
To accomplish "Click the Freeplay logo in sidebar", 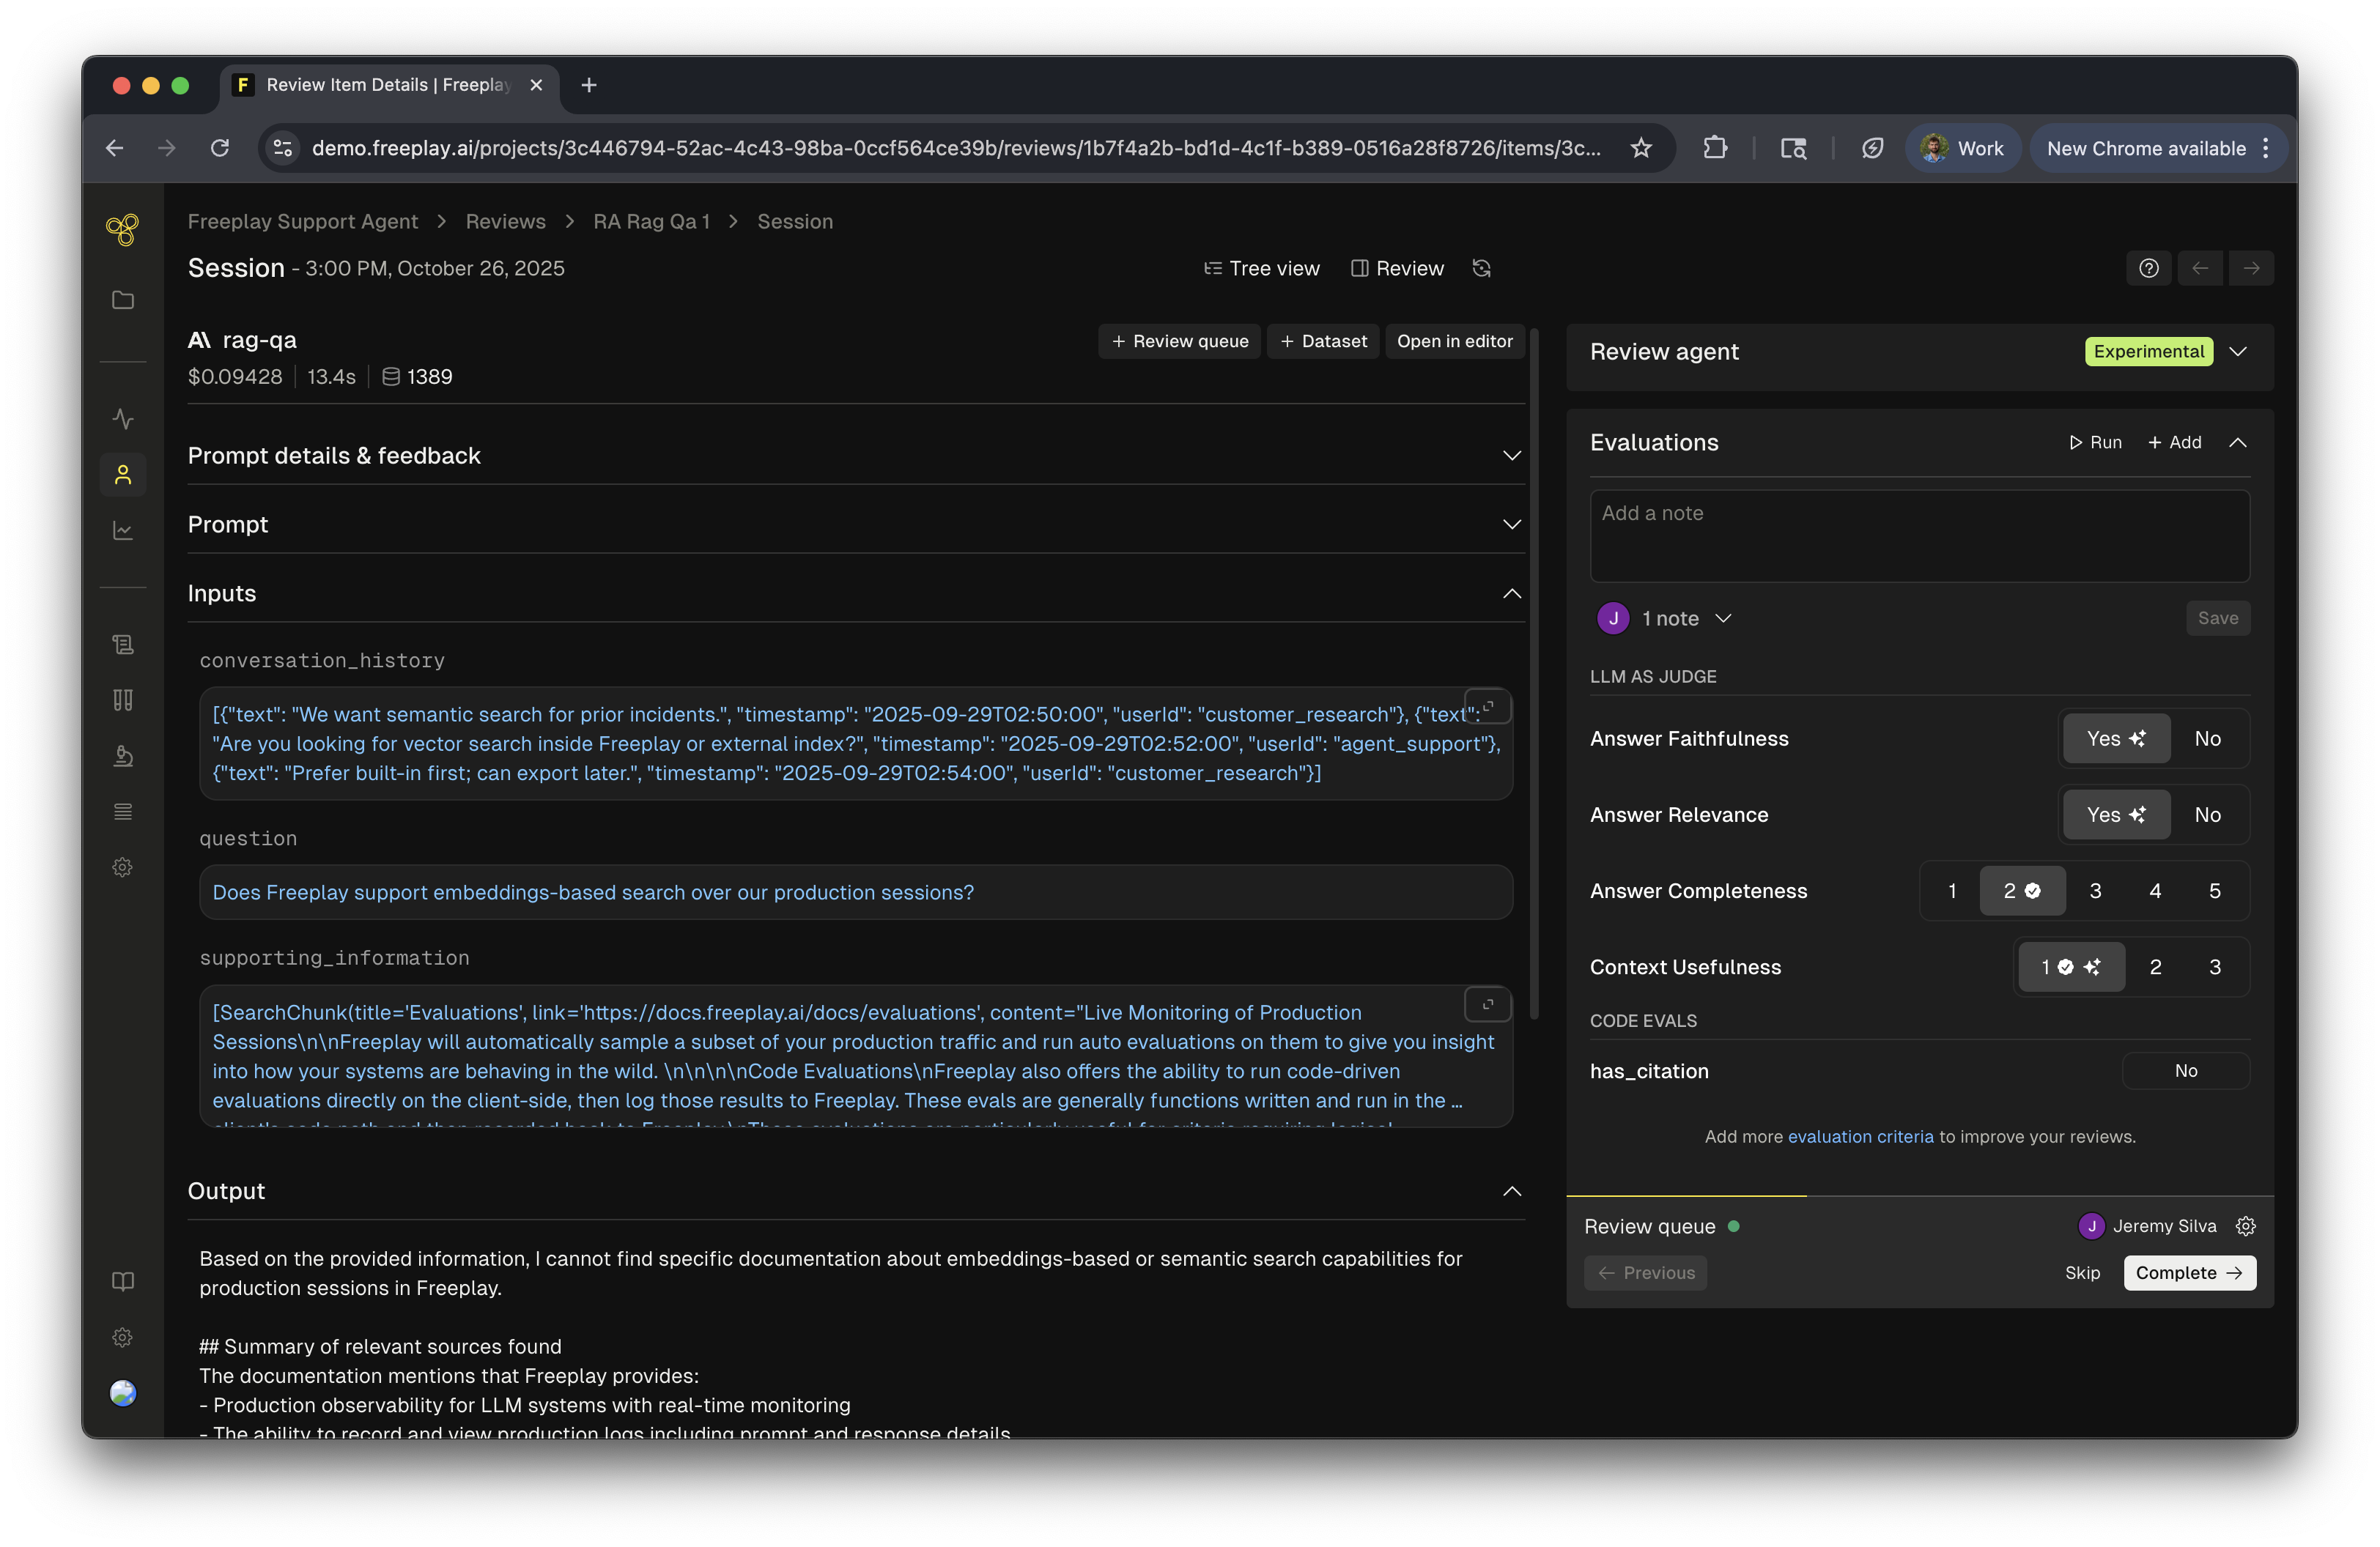I will [x=122, y=230].
